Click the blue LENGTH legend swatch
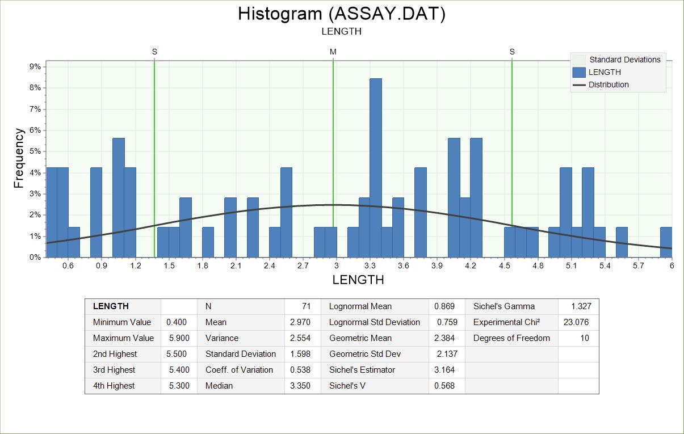 pyautogui.click(x=579, y=72)
